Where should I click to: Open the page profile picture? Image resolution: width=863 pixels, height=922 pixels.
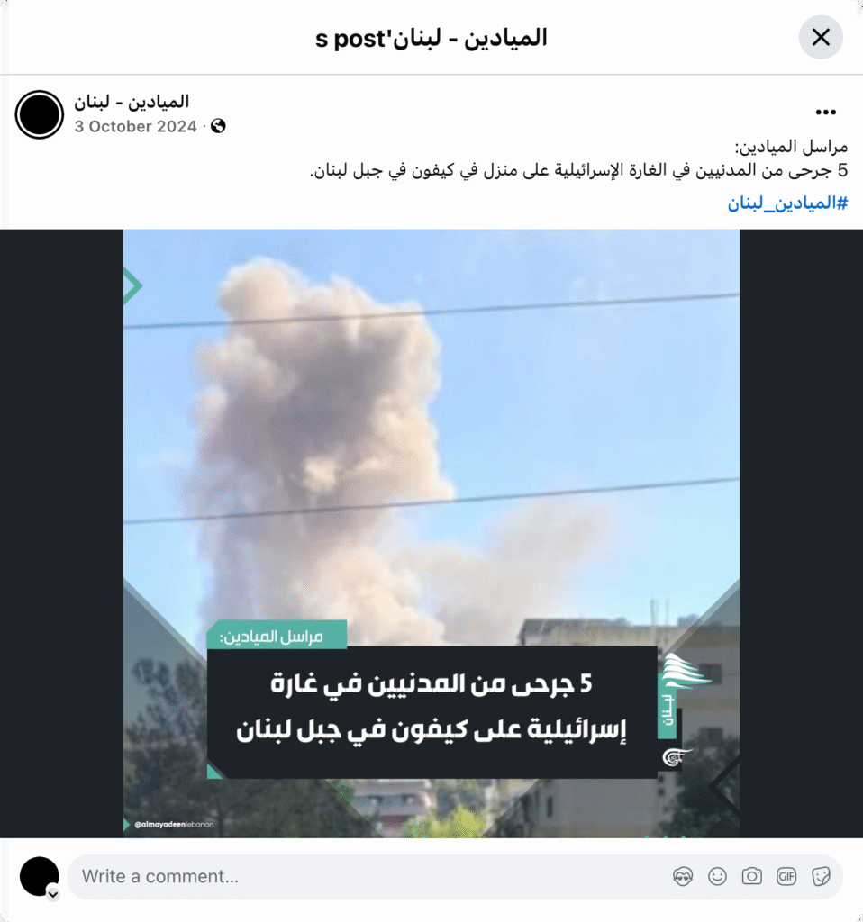point(40,114)
